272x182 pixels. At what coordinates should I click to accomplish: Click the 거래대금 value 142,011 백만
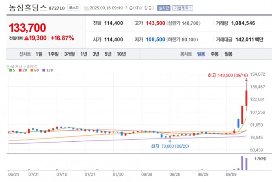tap(249, 39)
